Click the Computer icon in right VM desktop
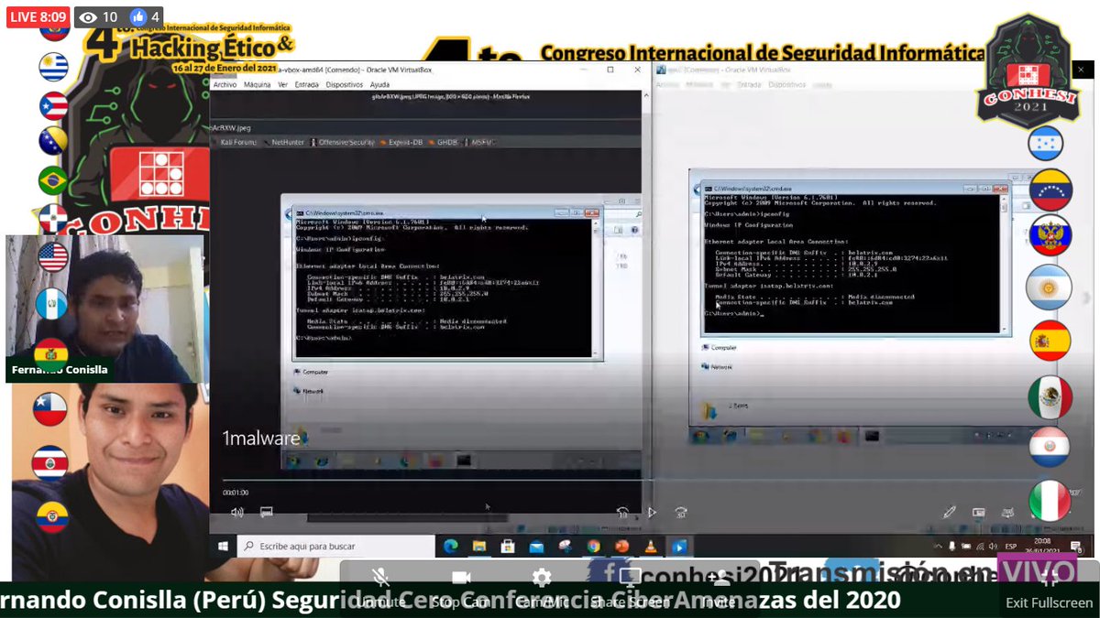Viewport: 1100px width, 618px height. click(719, 347)
